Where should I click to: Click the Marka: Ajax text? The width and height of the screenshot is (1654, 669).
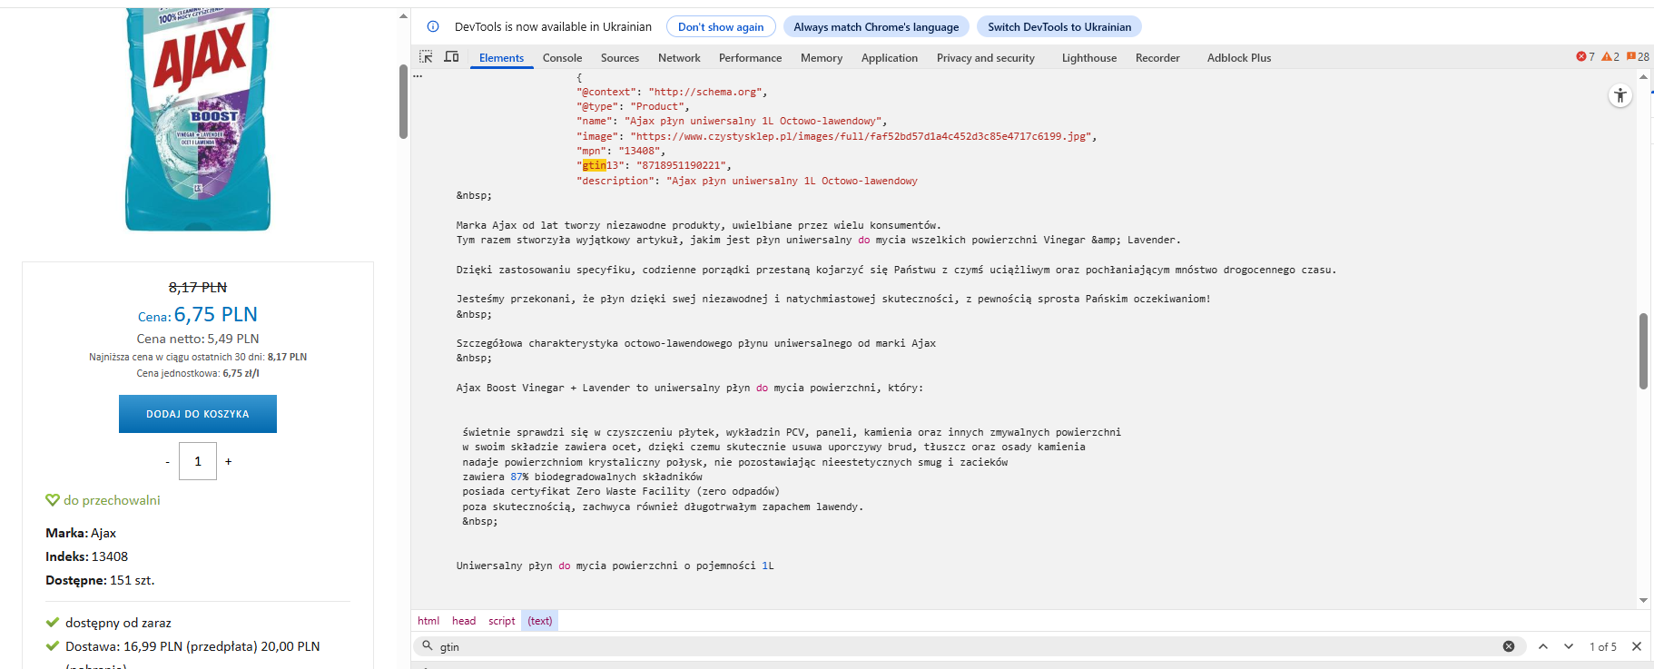click(x=81, y=533)
